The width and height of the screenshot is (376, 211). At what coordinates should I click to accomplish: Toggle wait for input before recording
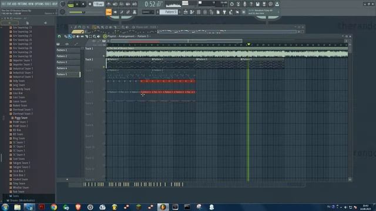click(x=115, y=4)
